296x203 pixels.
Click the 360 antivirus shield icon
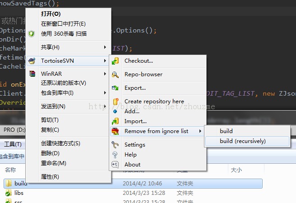31,34
